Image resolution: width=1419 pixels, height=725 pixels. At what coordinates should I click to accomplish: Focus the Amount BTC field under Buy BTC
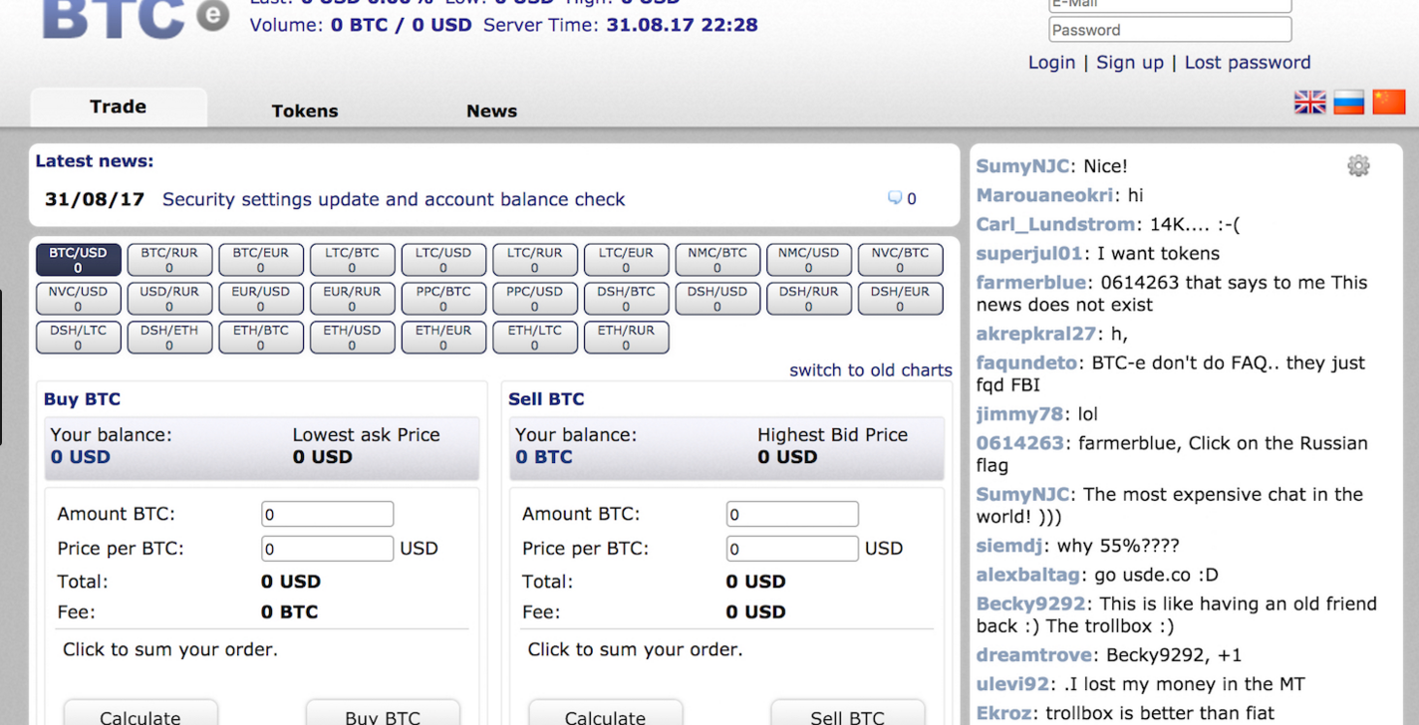coord(327,515)
